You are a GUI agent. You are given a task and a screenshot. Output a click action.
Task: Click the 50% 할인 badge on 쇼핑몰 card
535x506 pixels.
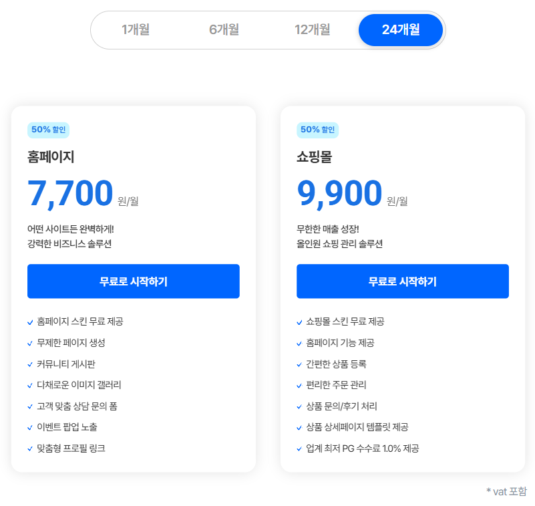318,130
